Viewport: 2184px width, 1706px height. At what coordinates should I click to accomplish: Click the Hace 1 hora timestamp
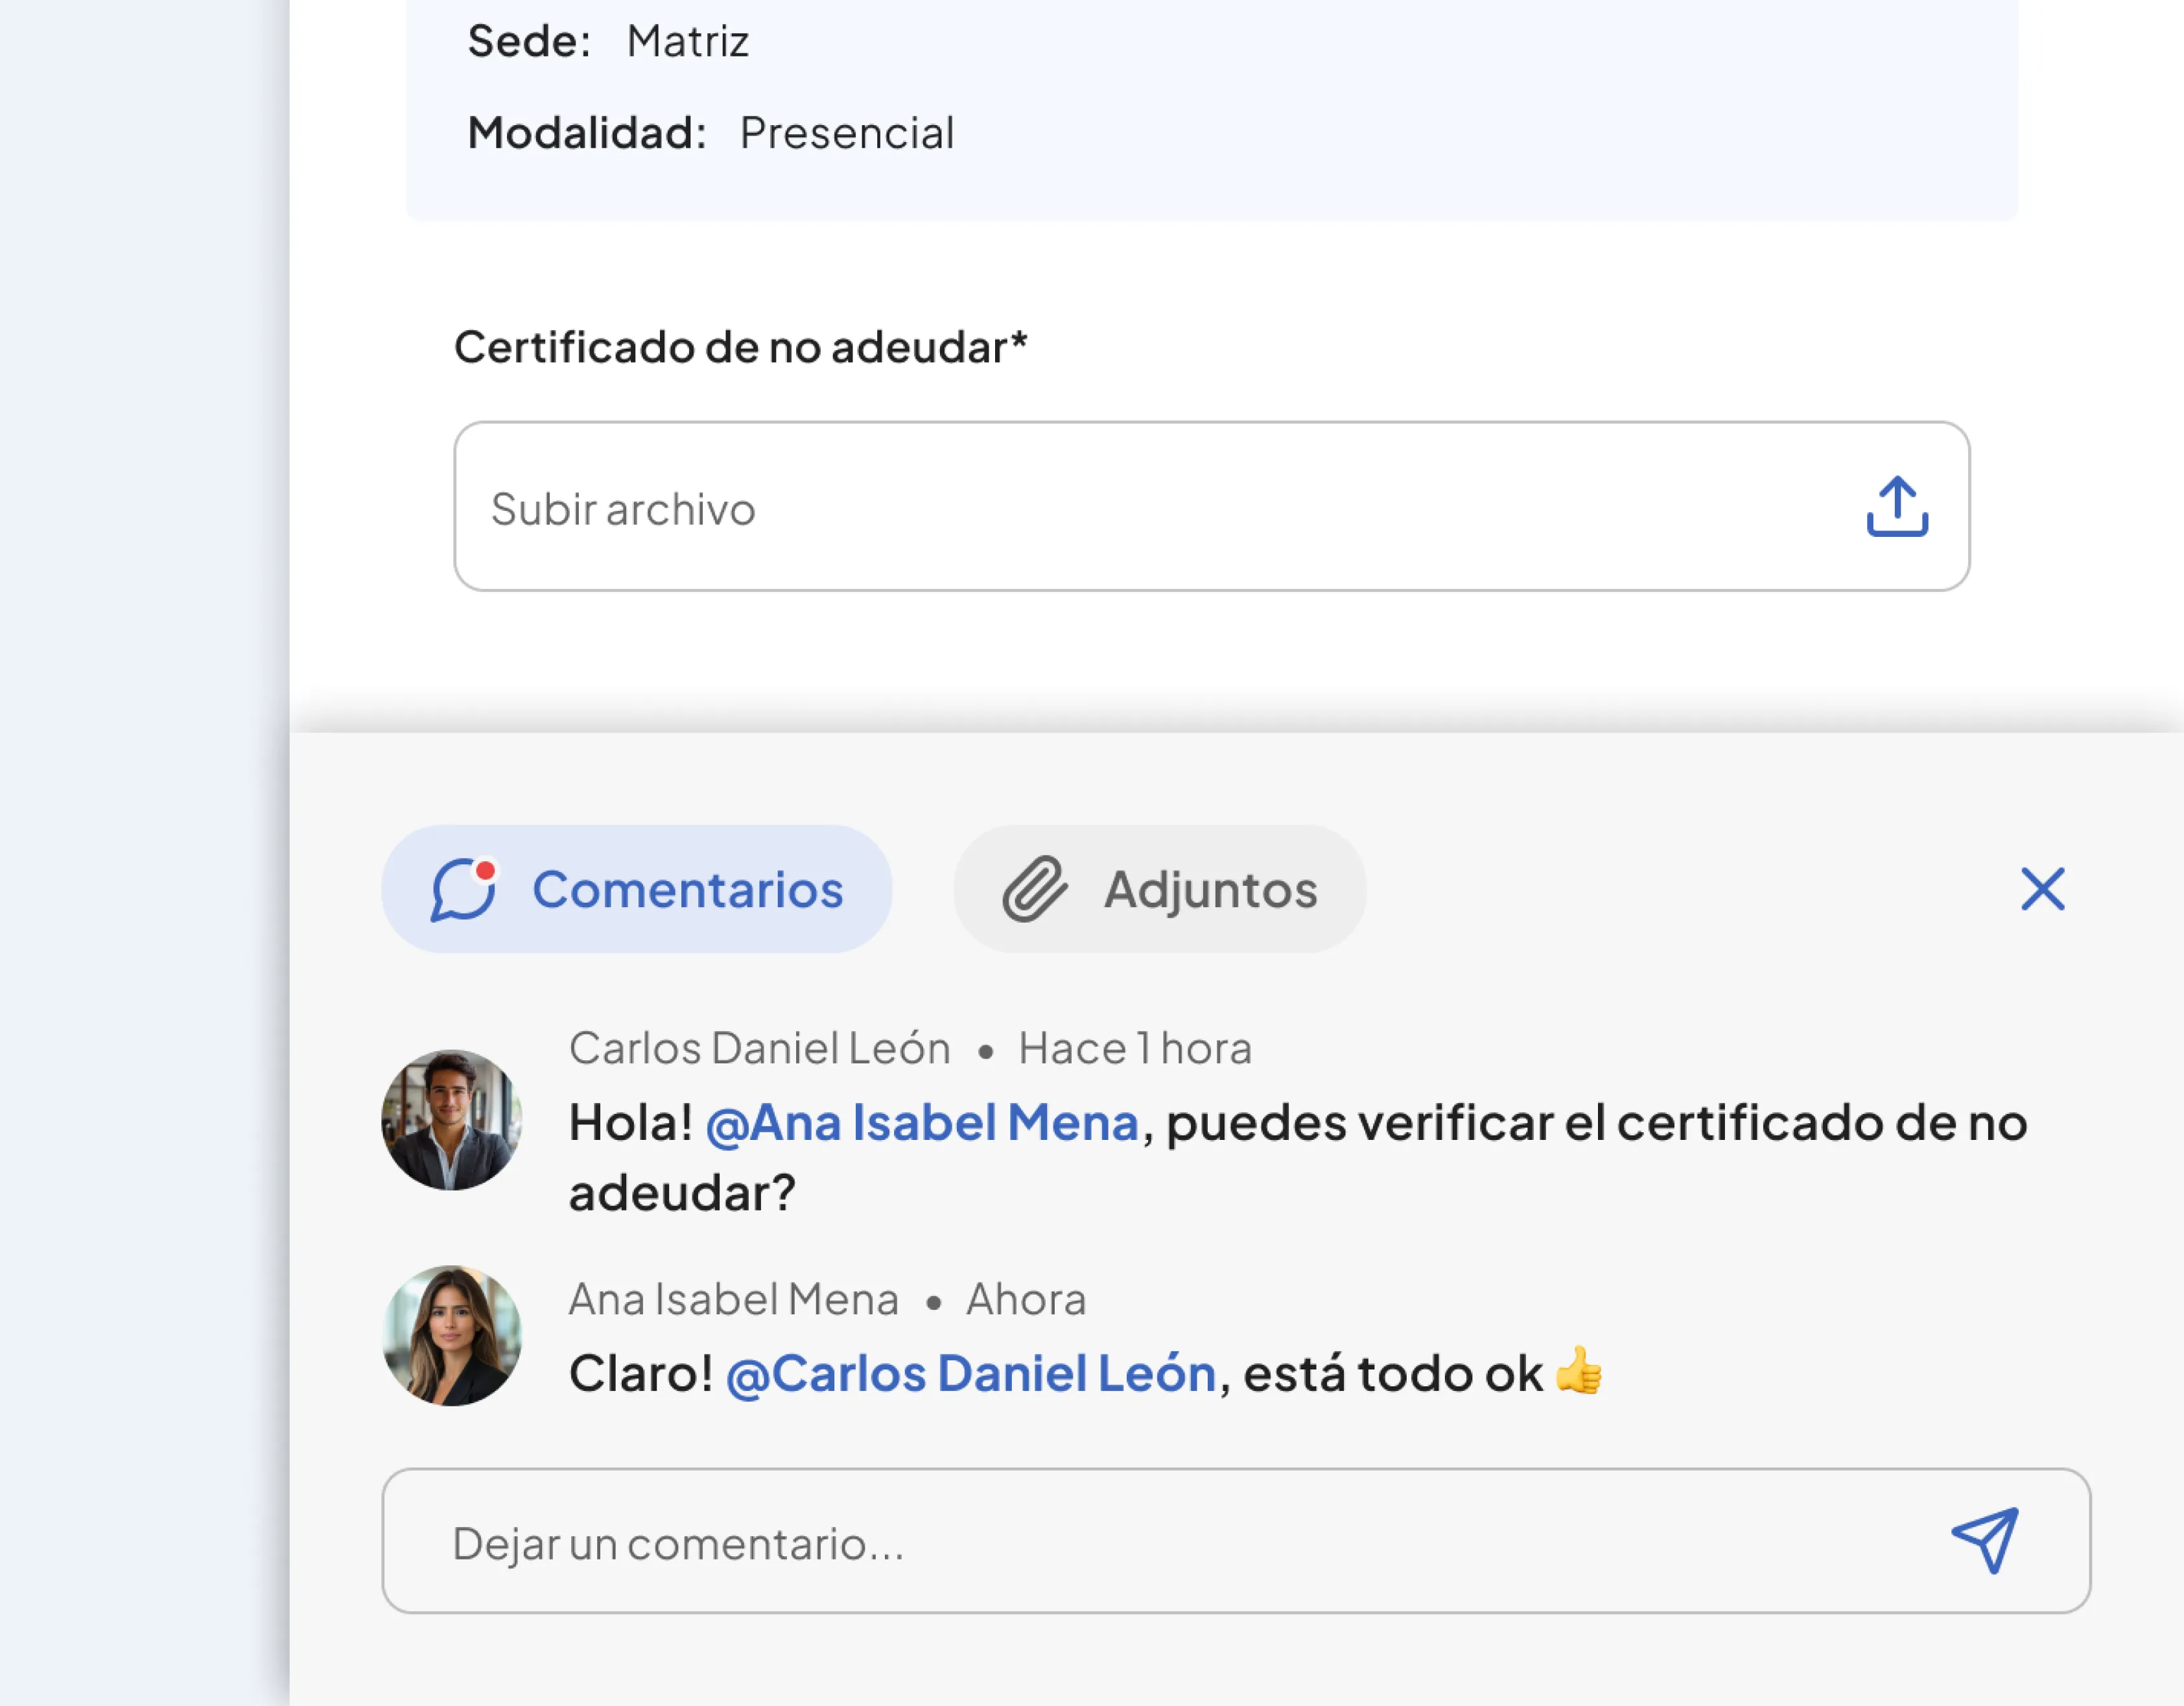(1134, 1049)
